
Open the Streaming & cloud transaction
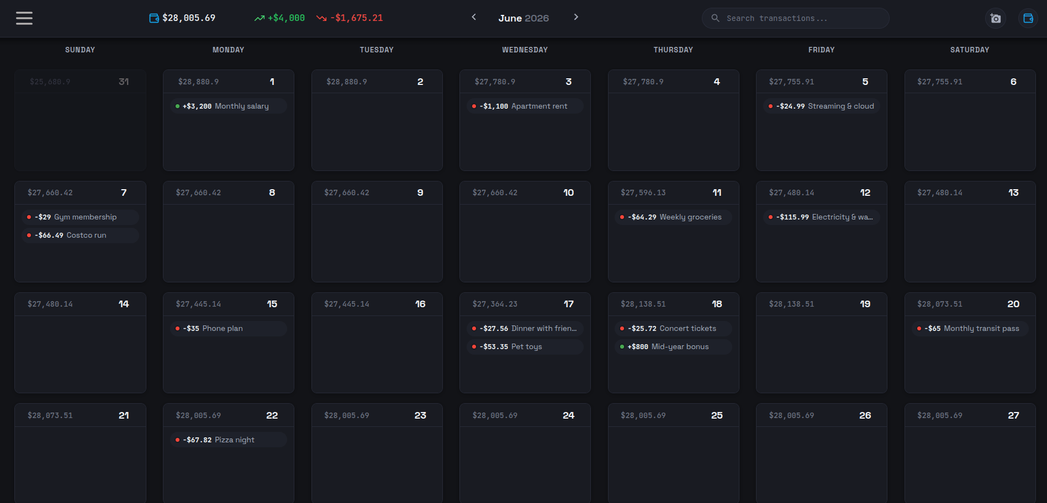coord(822,106)
